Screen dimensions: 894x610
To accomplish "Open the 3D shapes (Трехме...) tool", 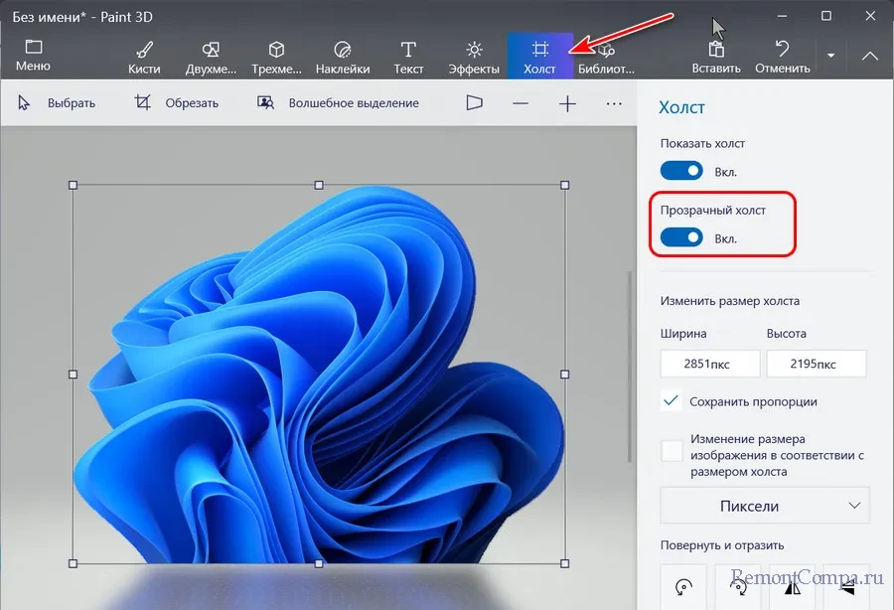I will point(277,57).
